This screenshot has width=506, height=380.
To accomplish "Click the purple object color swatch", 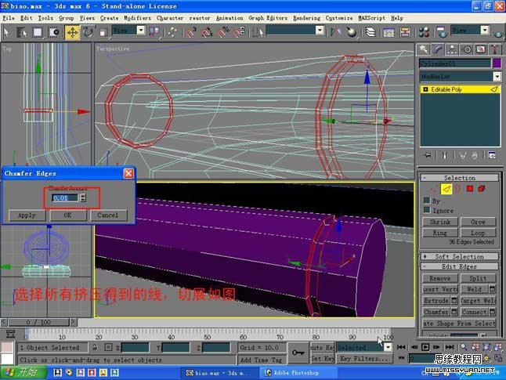I will click(x=497, y=63).
